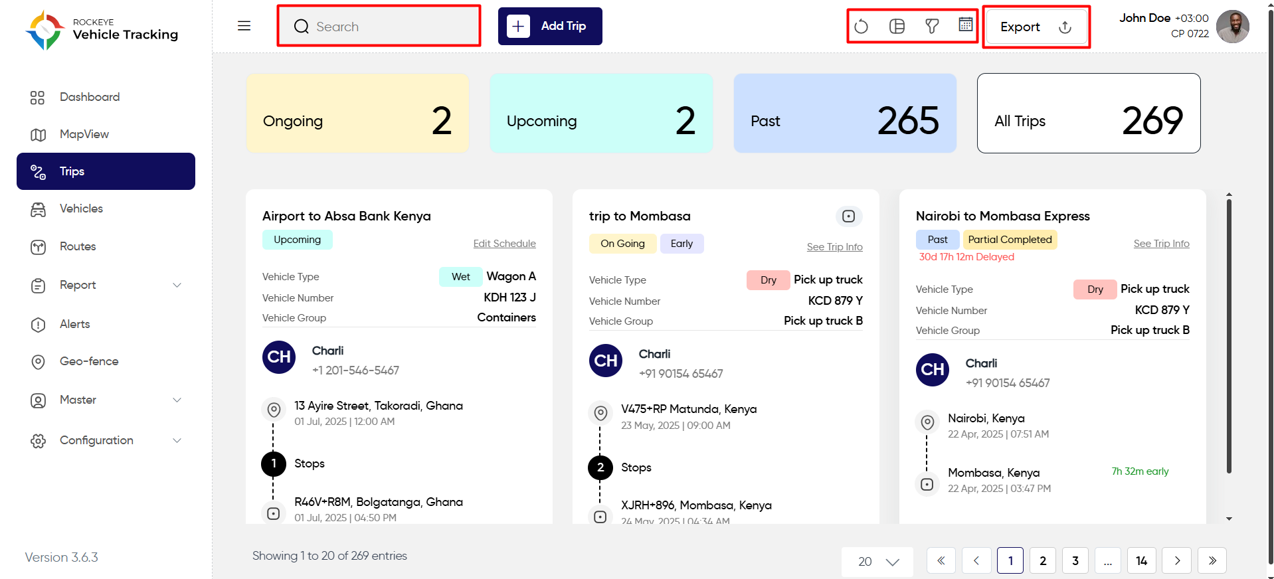Open Routes in the sidebar
This screenshot has width=1274, height=579.
pyautogui.click(x=106, y=247)
